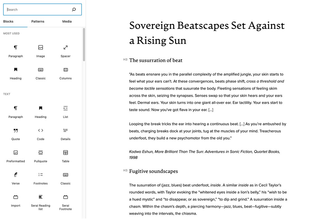Click the block inserter panel scrollbar

(x=84, y=45)
